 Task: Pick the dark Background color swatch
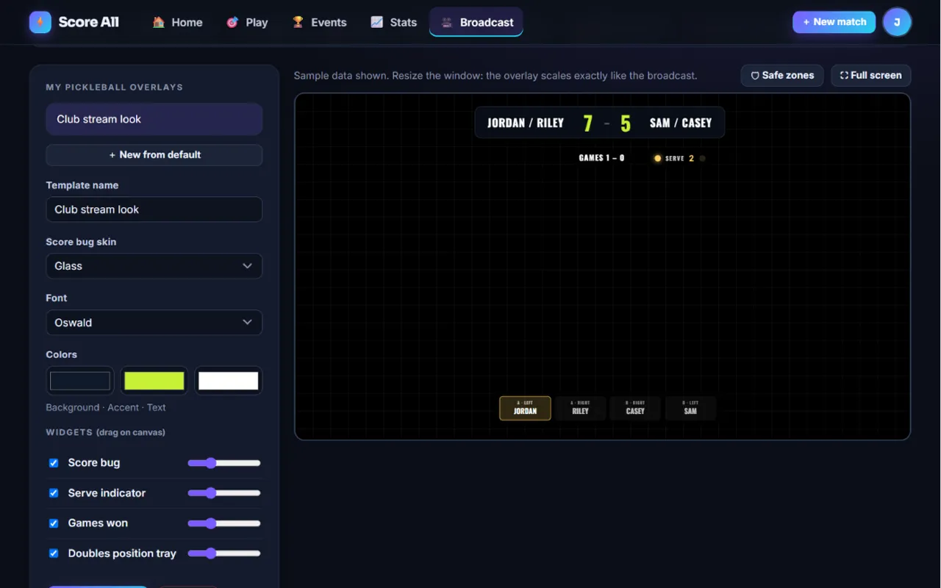click(80, 381)
